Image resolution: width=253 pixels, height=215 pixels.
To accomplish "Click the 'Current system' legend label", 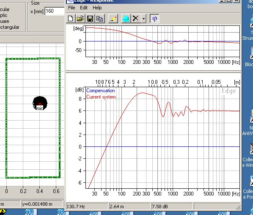I will (101, 97).
